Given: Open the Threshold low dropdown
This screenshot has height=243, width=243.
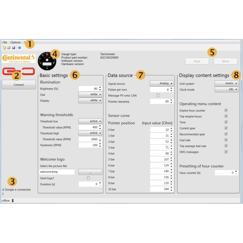Looking at the screenshot, I should point(90,121).
